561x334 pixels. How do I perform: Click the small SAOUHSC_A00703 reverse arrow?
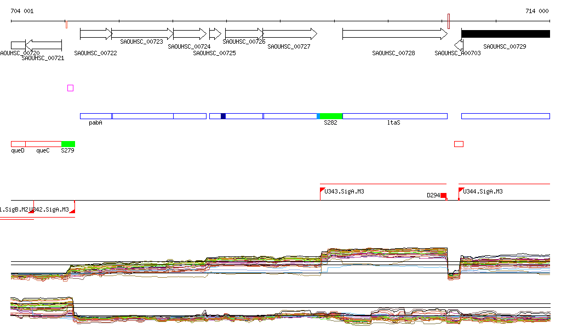click(459, 44)
